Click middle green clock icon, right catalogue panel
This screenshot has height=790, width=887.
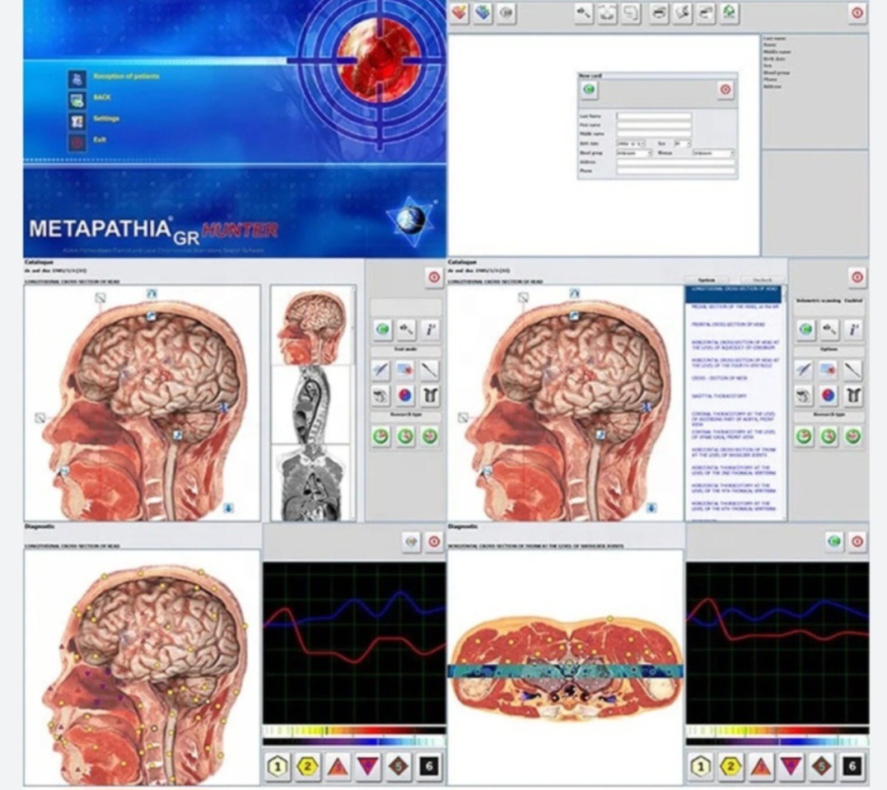pos(829,436)
